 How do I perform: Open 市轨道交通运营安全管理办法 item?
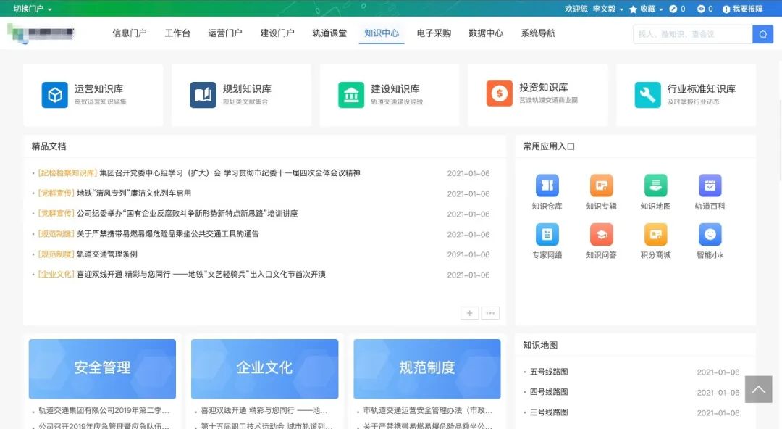pyautogui.click(x=427, y=411)
